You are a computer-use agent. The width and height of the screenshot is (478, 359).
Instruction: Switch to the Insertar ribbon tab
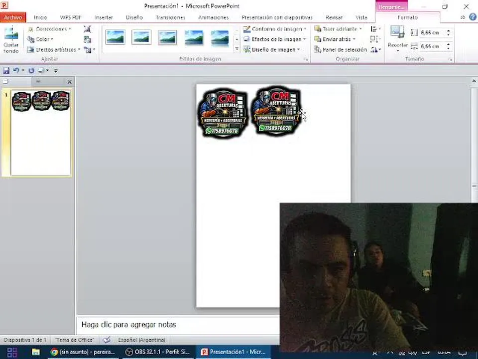pos(104,17)
